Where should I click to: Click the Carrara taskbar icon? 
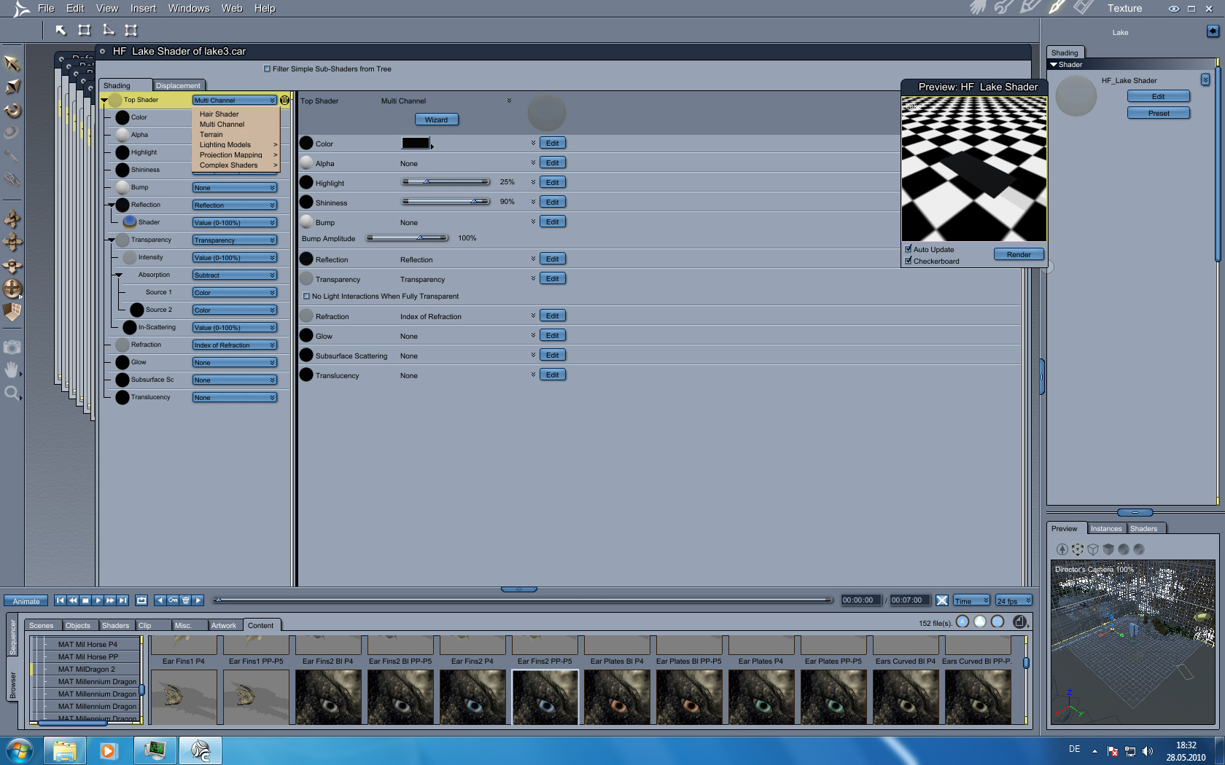click(x=200, y=750)
